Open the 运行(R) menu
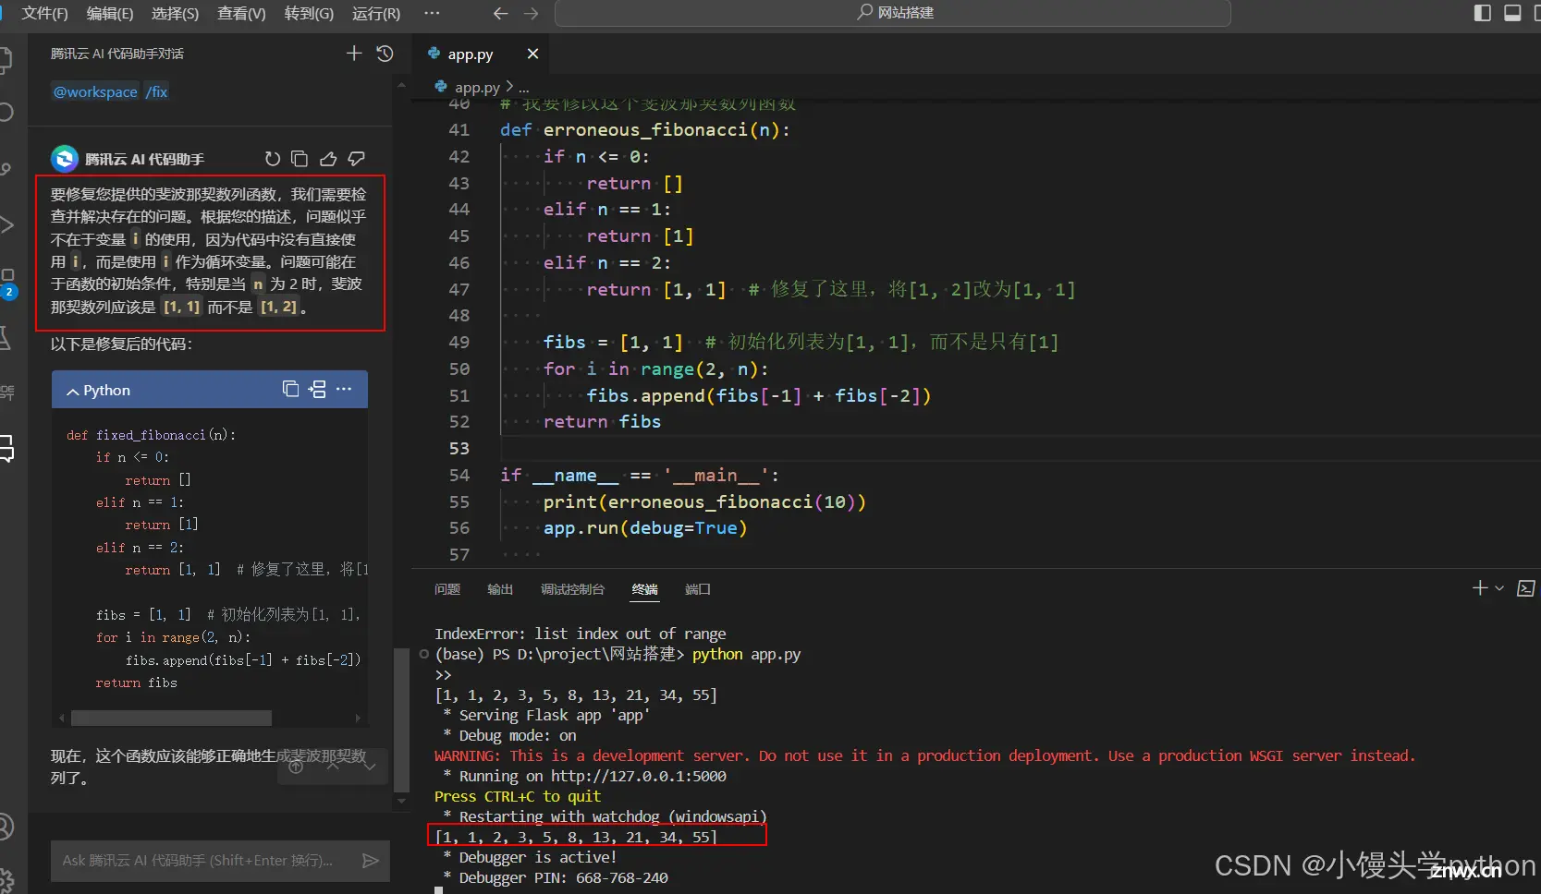Image resolution: width=1541 pixels, height=894 pixels. (376, 13)
